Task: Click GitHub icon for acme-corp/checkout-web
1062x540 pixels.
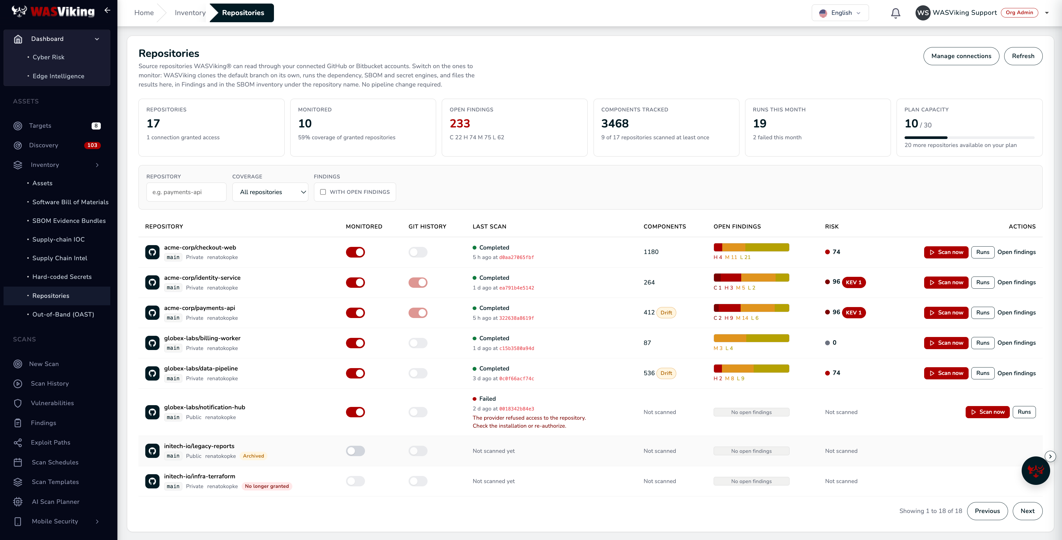Action: 152,252
